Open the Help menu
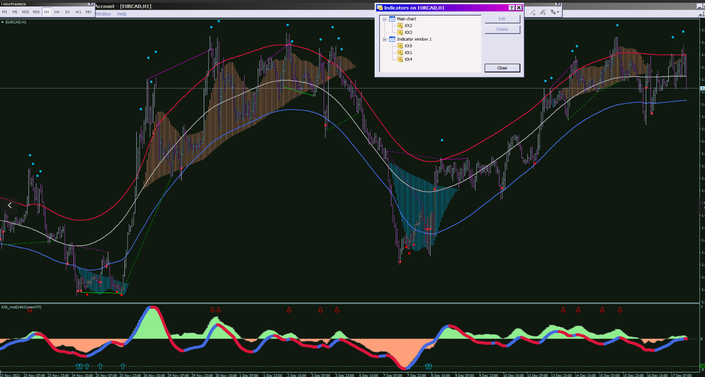 tap(121, 14)
